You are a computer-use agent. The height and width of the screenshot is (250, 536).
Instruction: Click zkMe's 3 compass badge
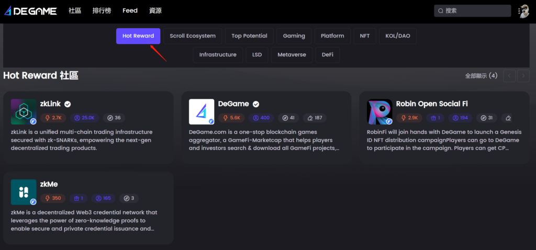pos(129,198)
